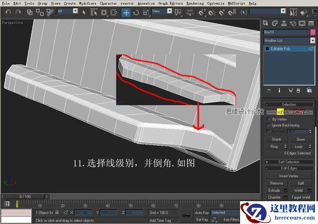Open Select by Name tool

click(93, 12)
